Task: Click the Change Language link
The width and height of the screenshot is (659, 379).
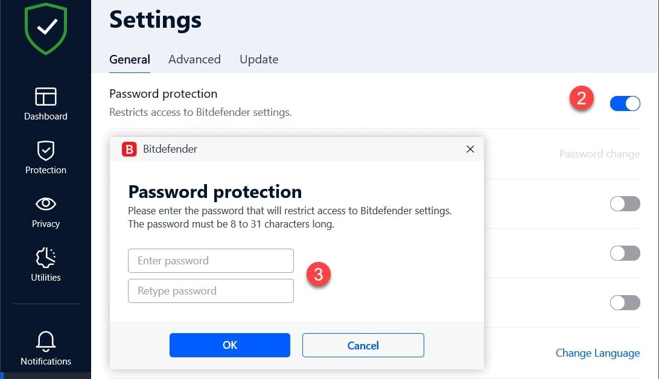Action: 597,353
